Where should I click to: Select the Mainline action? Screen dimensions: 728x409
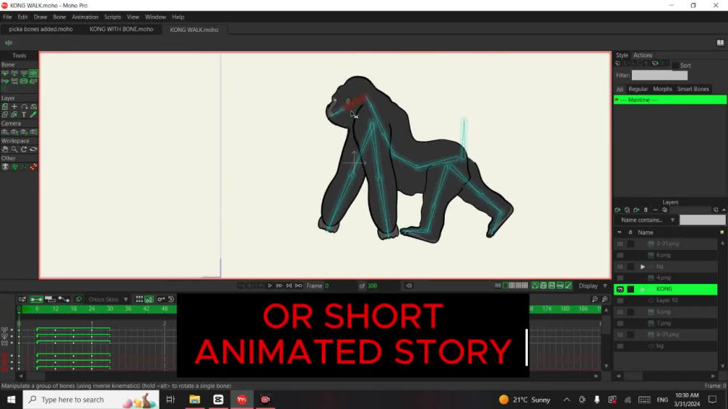coord(670,100)
